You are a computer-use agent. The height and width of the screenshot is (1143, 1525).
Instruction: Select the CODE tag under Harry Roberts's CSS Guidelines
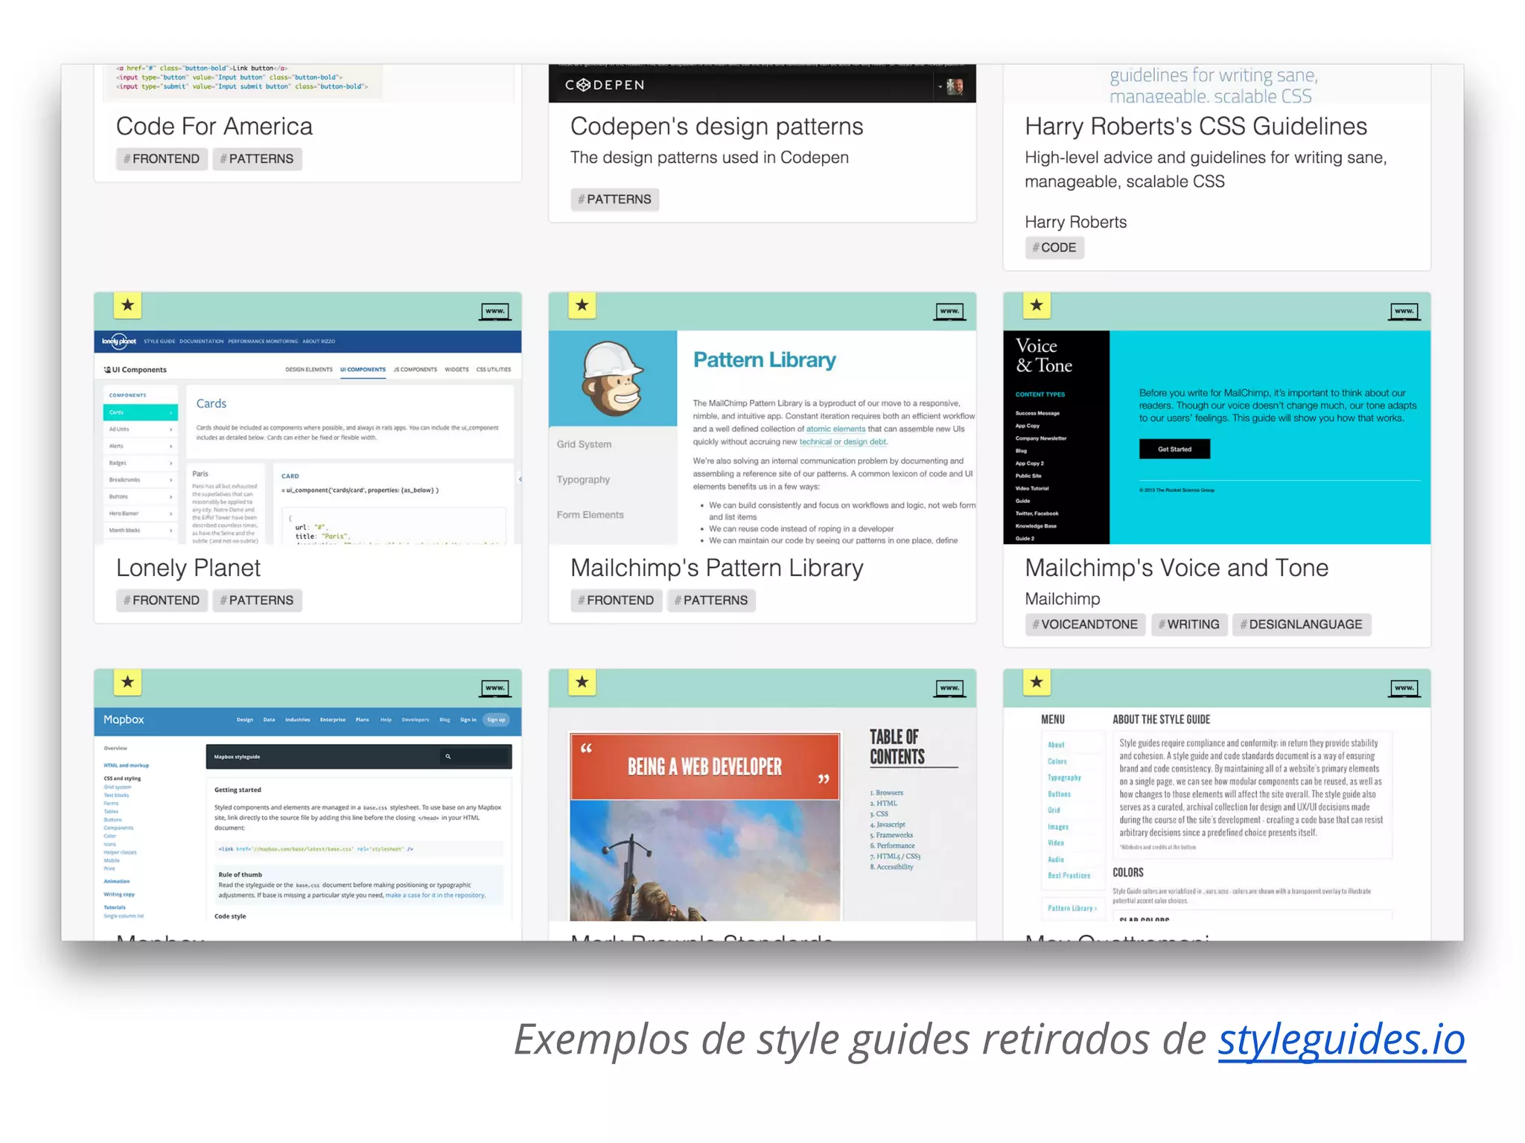1054,247
